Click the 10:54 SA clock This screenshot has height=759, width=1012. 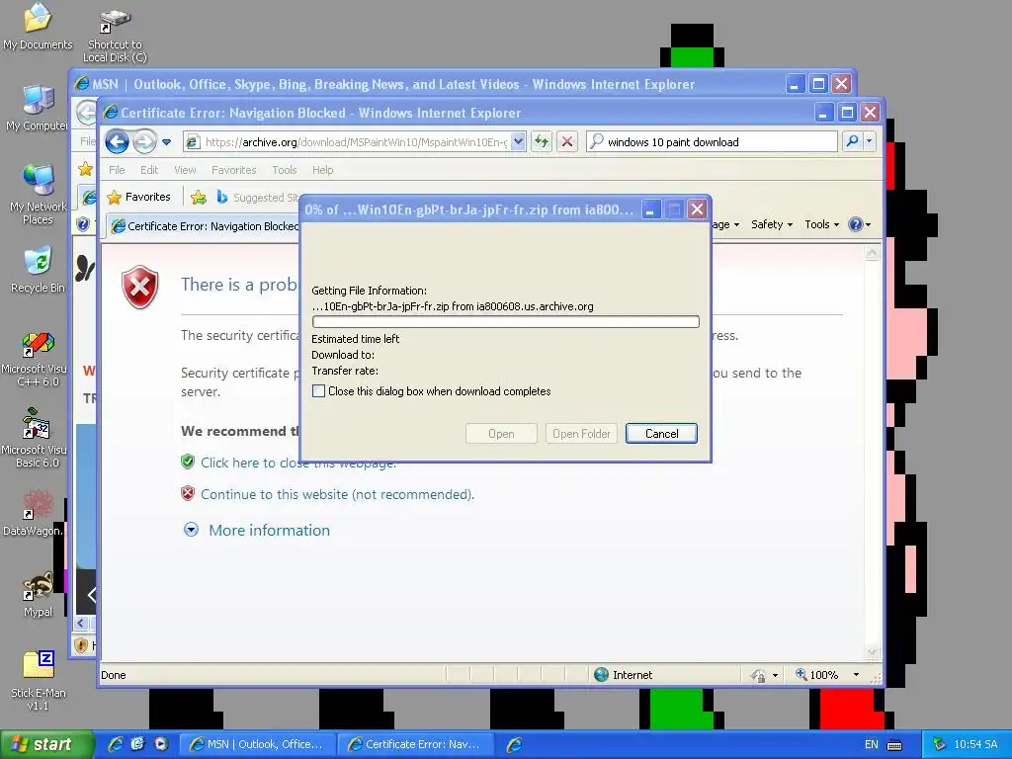(x=975, y=744)
